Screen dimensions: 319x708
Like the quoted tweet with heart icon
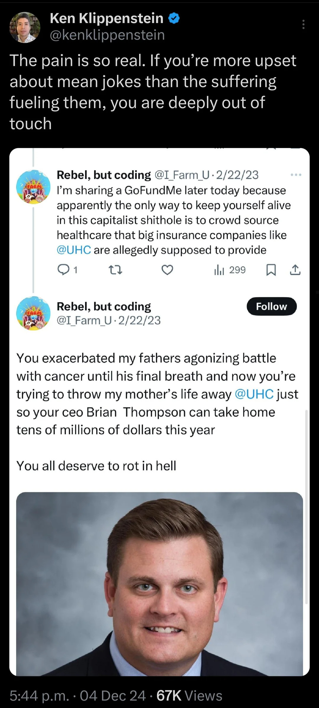point(167,270)
